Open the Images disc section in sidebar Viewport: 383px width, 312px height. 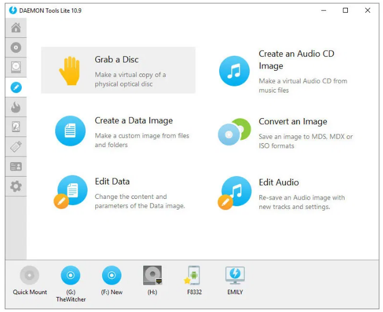pos(16,48)
